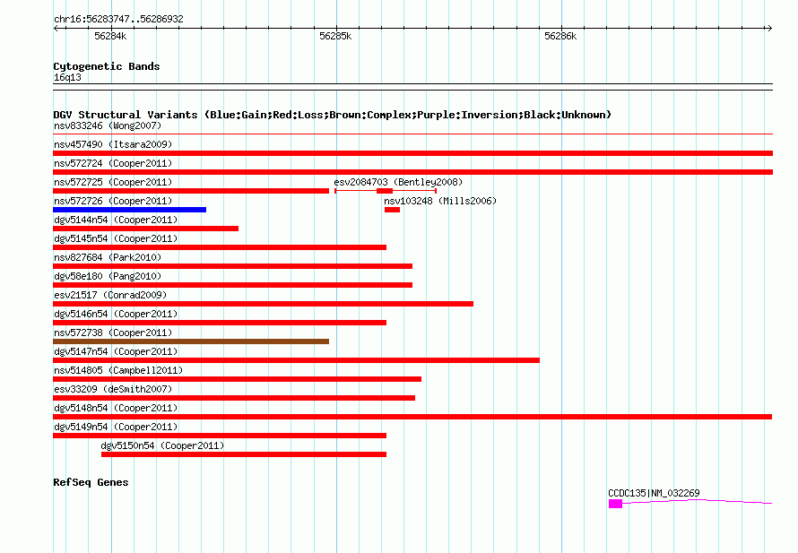Select the red bar under dgv5144n54

(145, 229)
